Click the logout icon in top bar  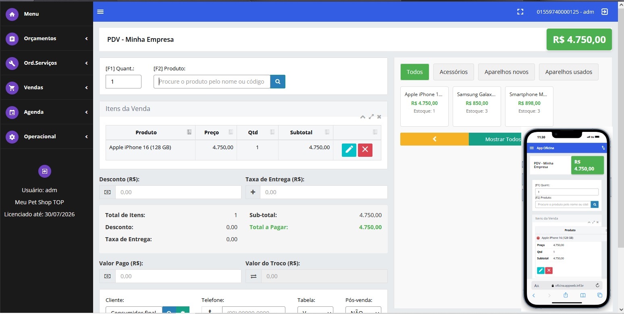[x=604, y=12]
